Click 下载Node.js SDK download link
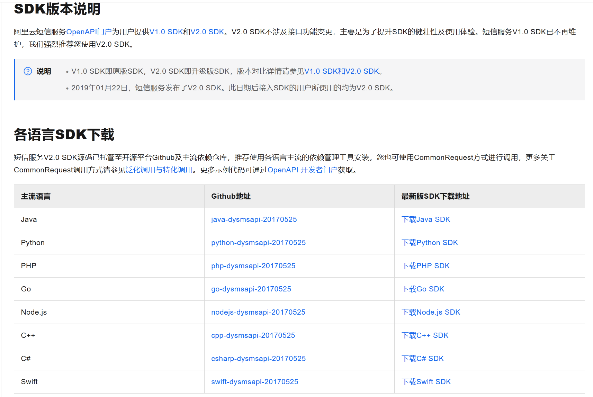This screenshot has width=593, height=397. [x=431, y=312]
